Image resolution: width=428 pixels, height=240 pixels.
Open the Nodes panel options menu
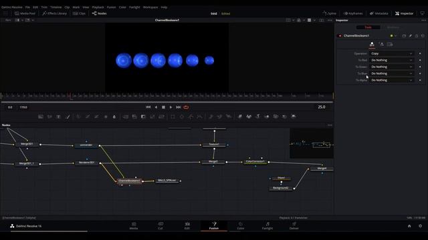pos(330,125)
